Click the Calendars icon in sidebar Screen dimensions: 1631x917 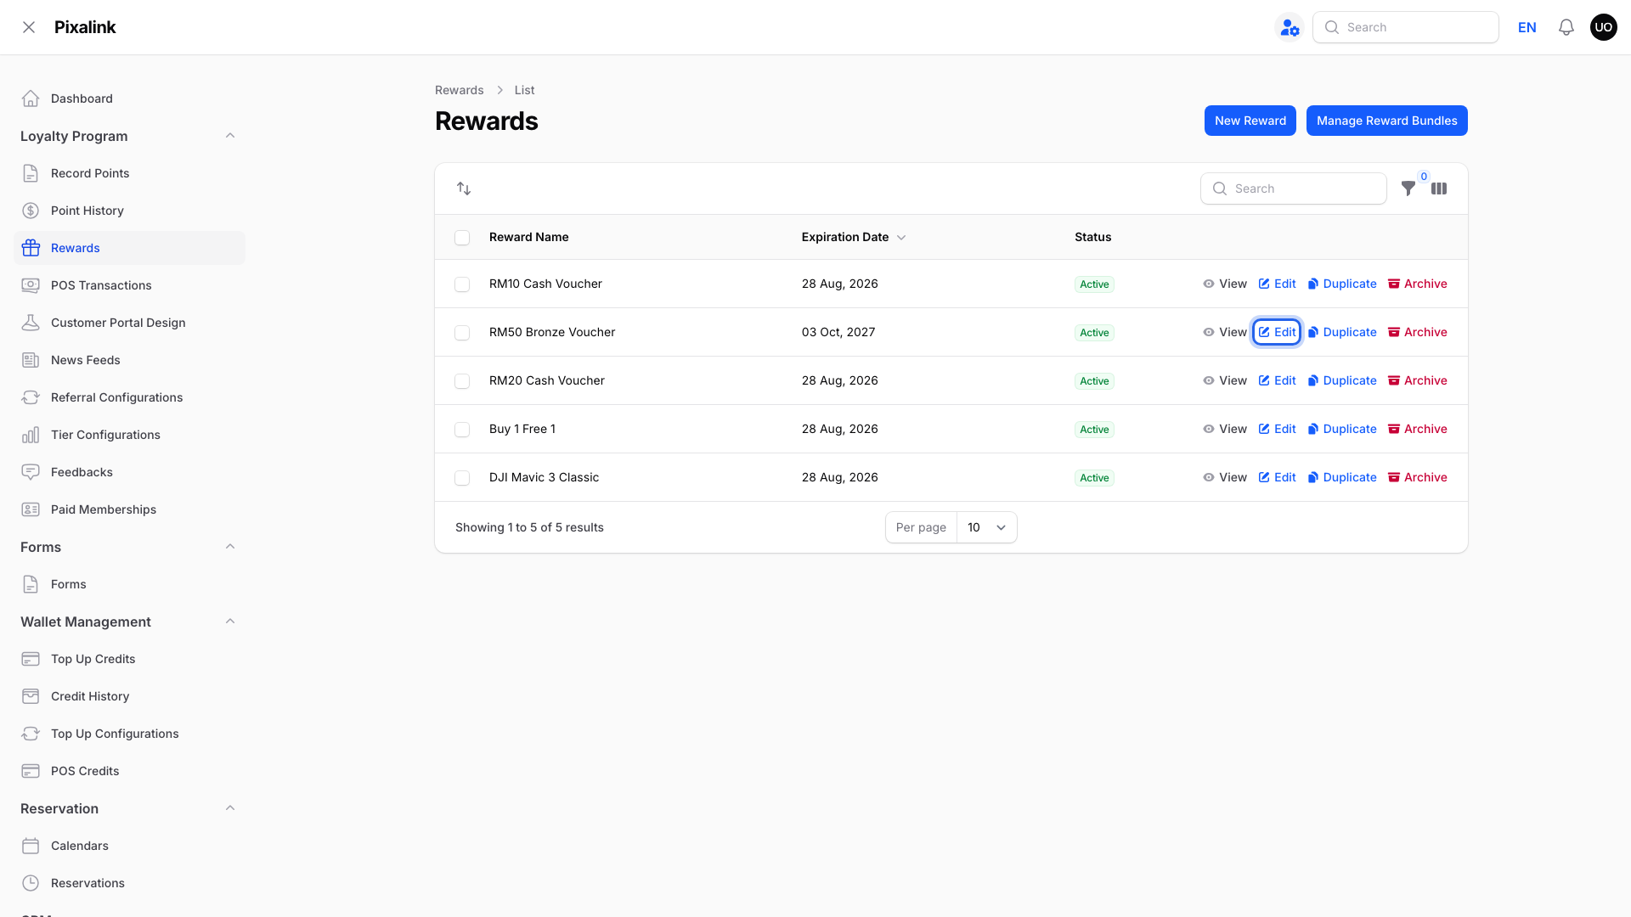click(31, 846)
